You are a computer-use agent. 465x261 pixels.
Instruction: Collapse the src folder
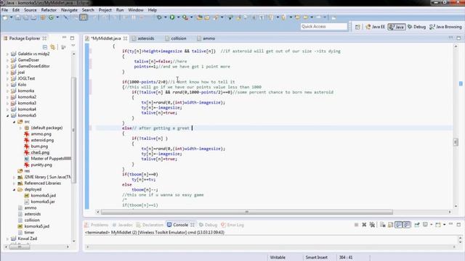[x=14, y=122]
